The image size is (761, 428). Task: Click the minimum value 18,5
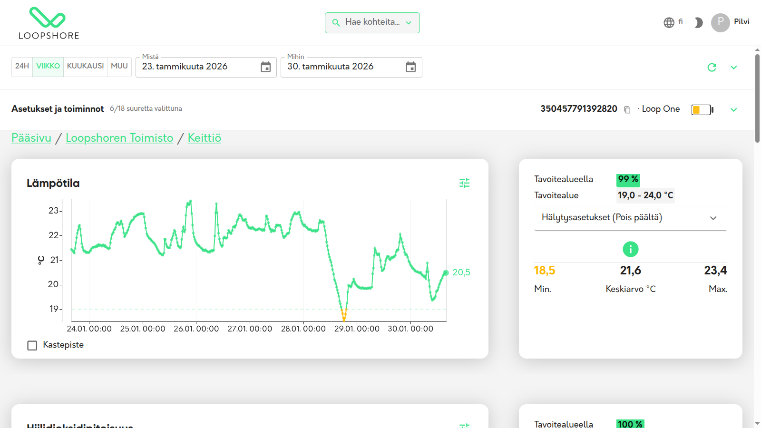[545, 271]
